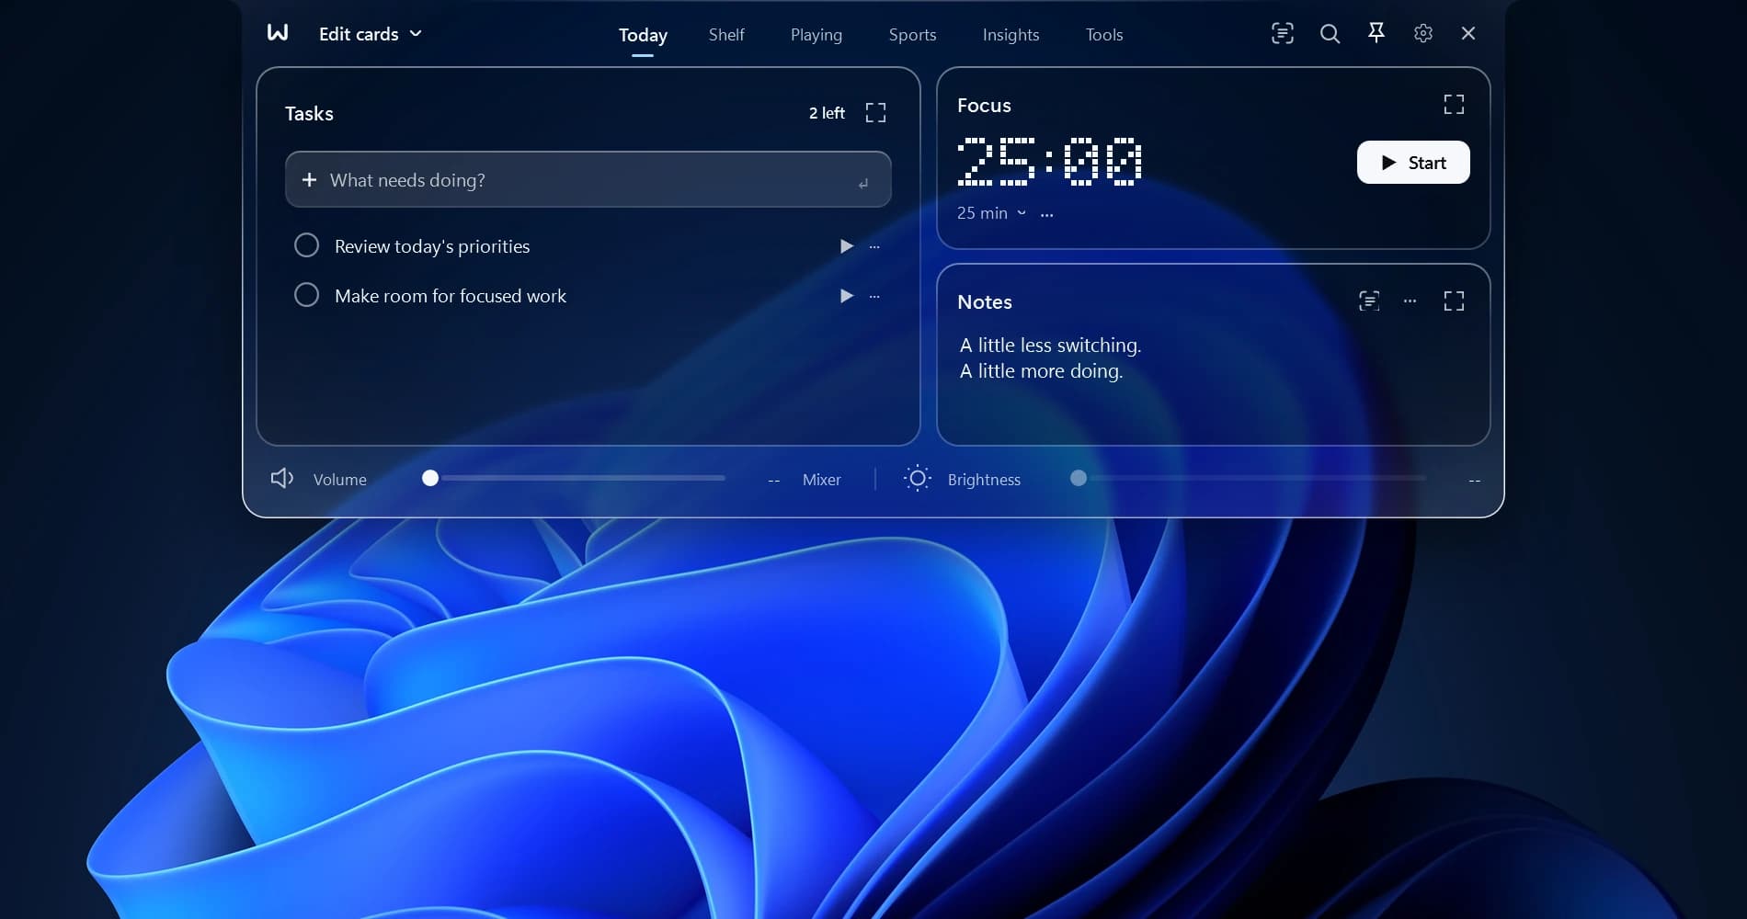
Task: Start focus on Make room for focused work
Action: point(847,296)
